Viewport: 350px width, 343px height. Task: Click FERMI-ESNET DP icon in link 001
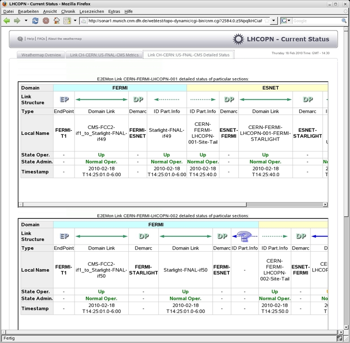pos(138,99)
